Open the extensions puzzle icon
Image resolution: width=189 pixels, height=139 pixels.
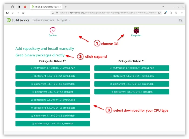pos(171,13)
